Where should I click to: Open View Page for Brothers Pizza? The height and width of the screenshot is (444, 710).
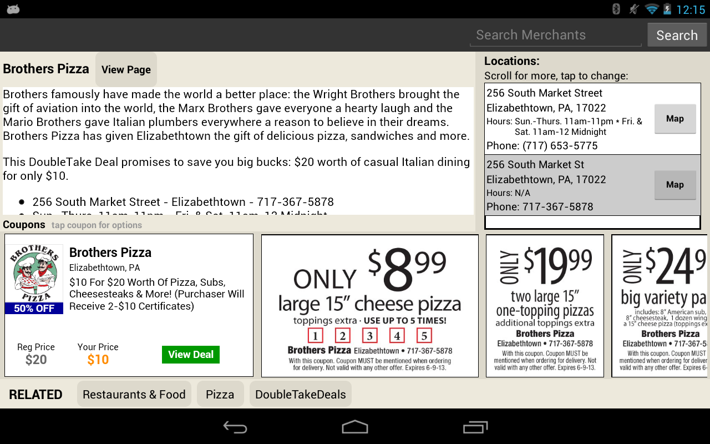(x=126, y=69)
